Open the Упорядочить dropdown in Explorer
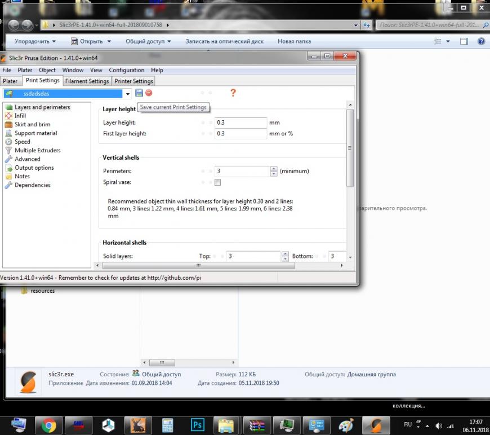Image resolution: width=490 pixels, height=435 pixels. tap(35, 41)
